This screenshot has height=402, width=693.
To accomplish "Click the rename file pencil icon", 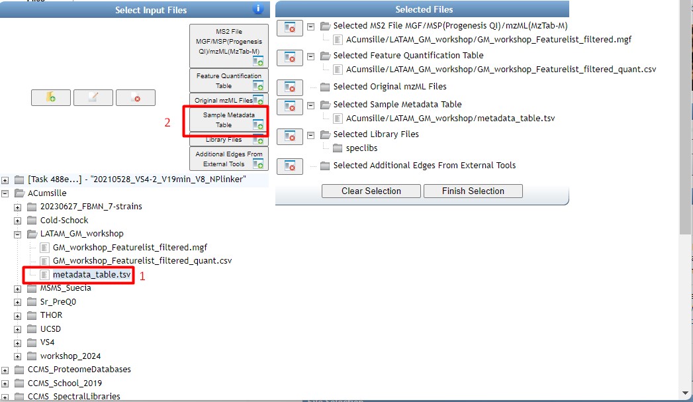I will tap(93, 97).
